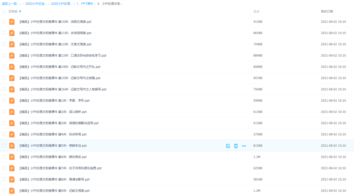
Task: Tick the checkbox next to 第8讲 背诵与默写
Action: (x=4, y=179)
